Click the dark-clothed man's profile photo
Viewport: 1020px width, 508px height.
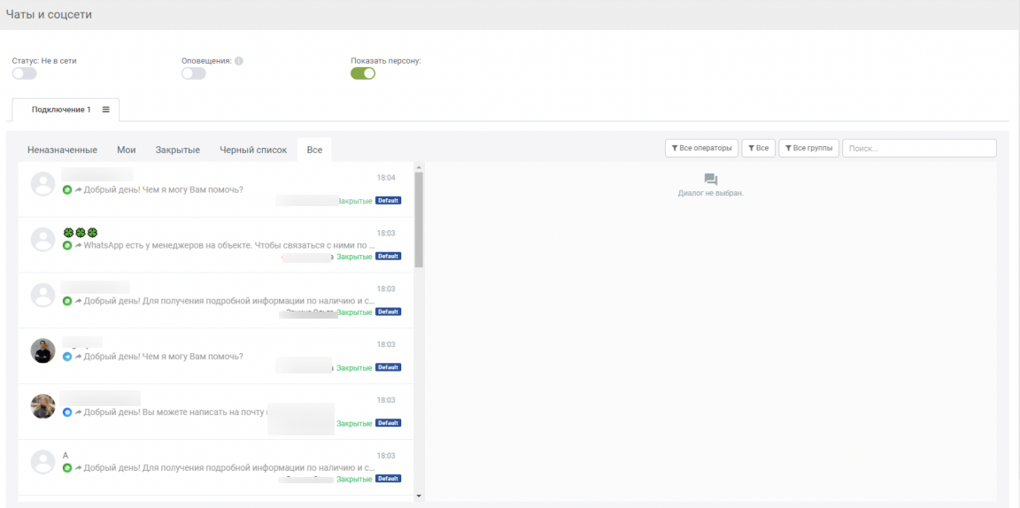(43, 350)
